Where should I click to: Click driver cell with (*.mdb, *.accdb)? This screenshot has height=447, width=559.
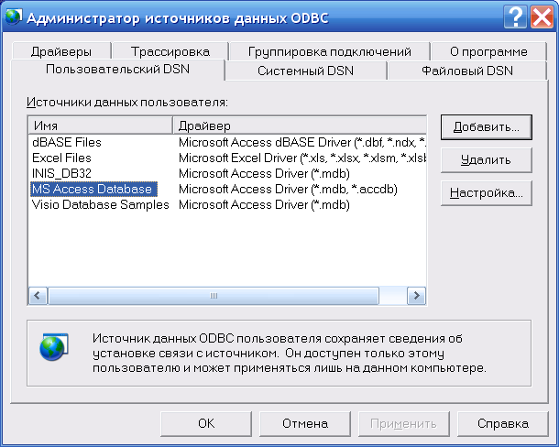[288, 189]
